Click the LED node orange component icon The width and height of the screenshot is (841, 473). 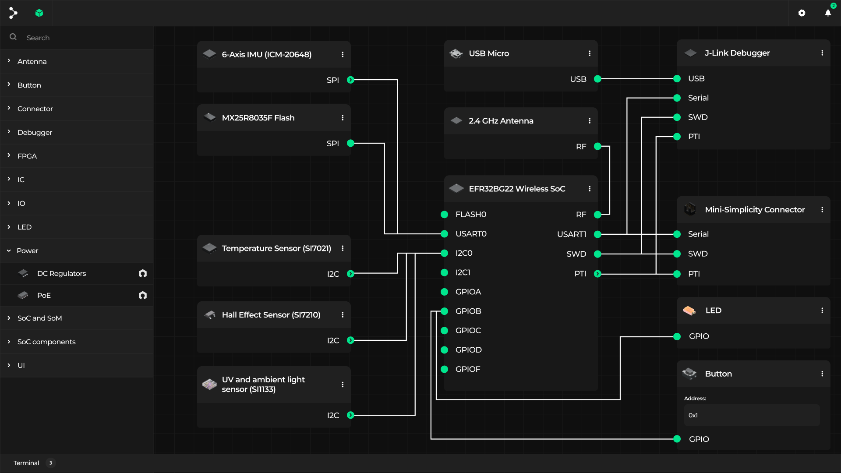tap(689, 311)
